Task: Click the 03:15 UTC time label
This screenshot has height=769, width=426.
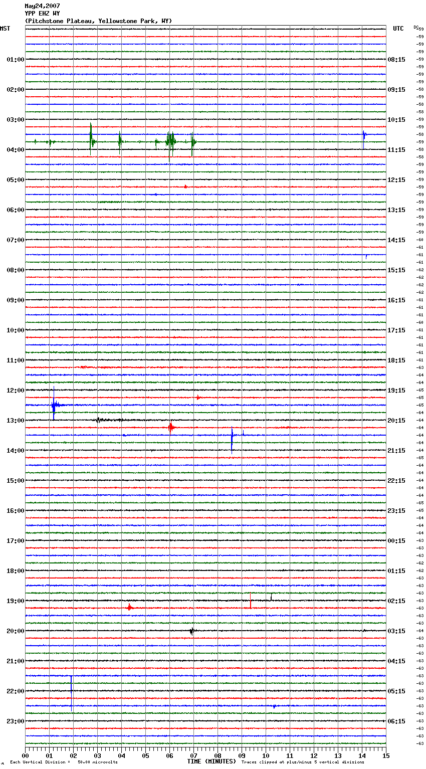Action: pyautogui.click(x=396, y=631)
